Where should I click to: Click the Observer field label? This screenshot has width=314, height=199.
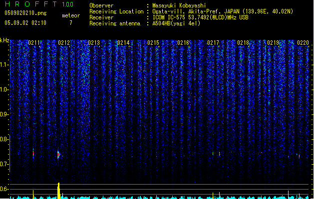[101, 5]
